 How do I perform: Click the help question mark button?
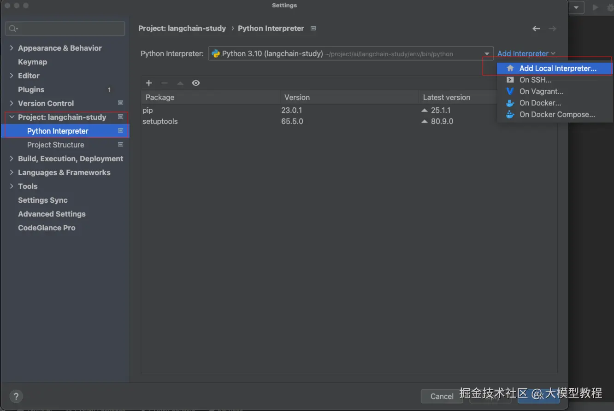pos(16,396)
